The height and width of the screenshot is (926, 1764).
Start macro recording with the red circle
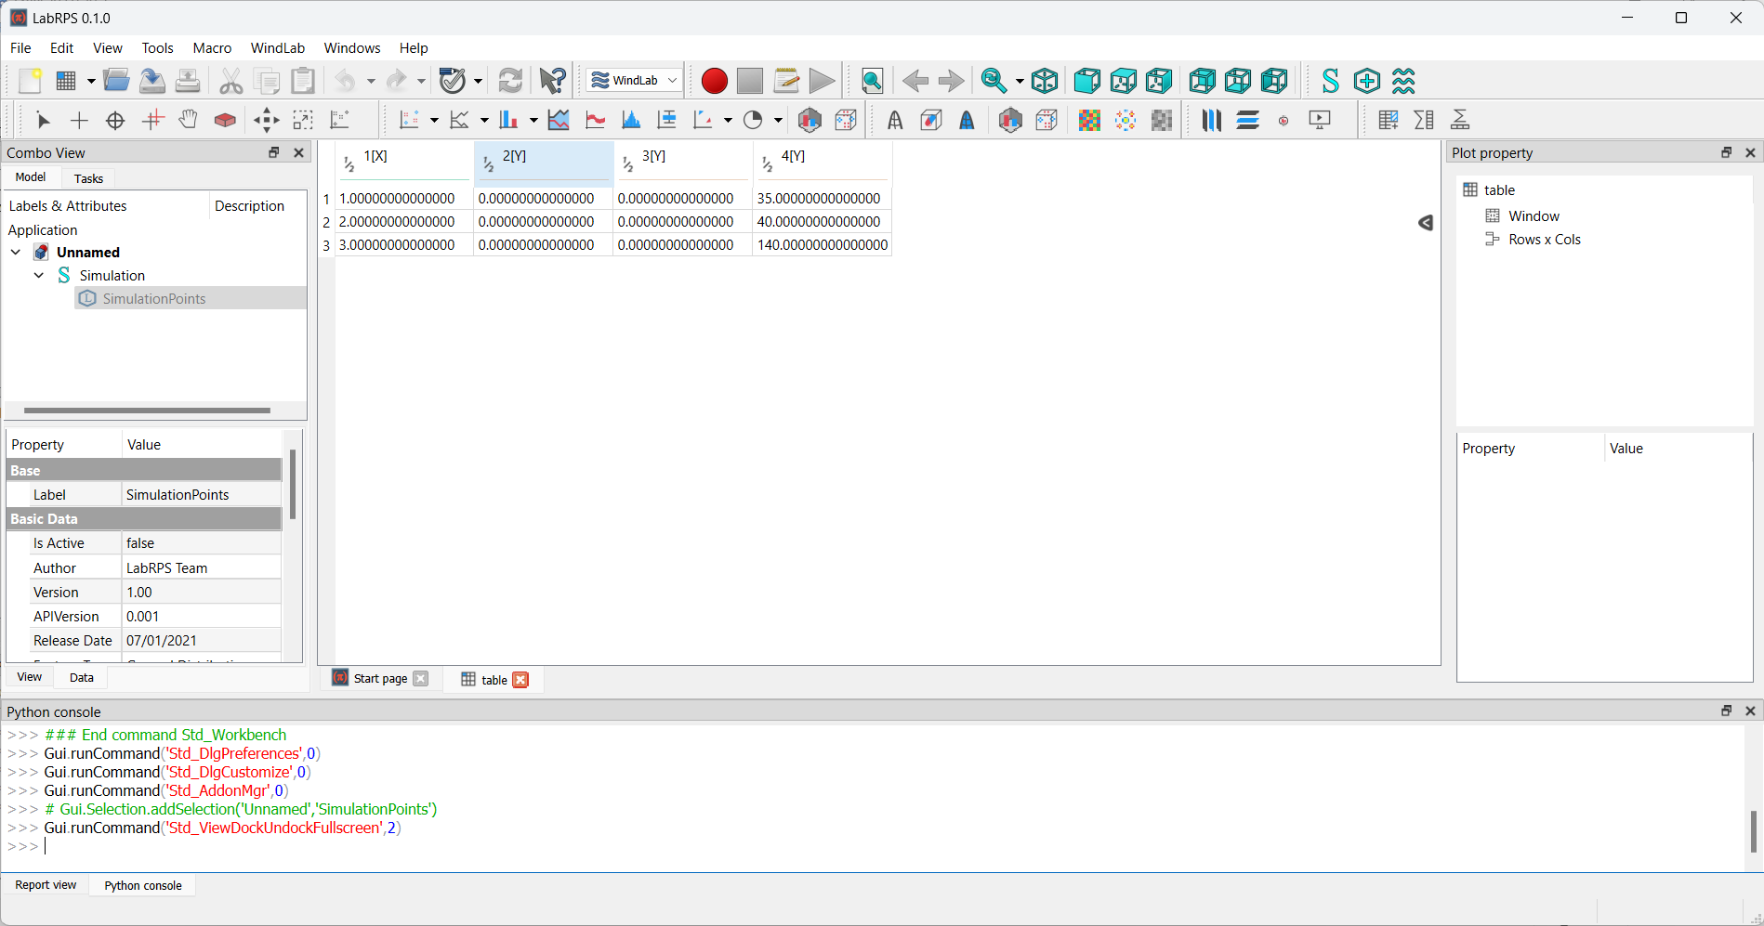(714, 81)
